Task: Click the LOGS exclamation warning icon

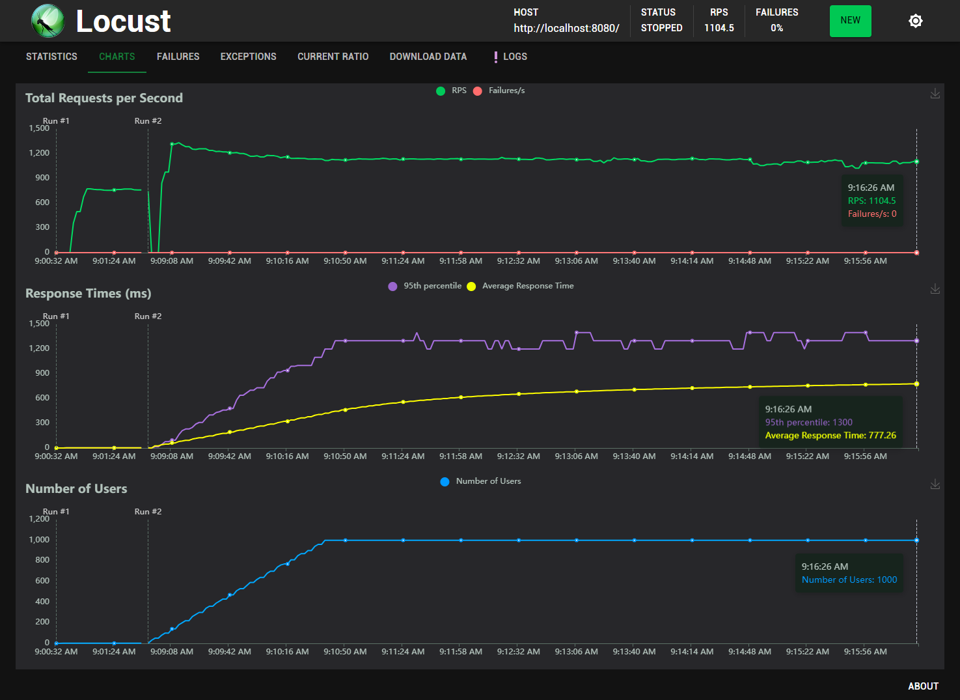Action: tap(496, 57)
